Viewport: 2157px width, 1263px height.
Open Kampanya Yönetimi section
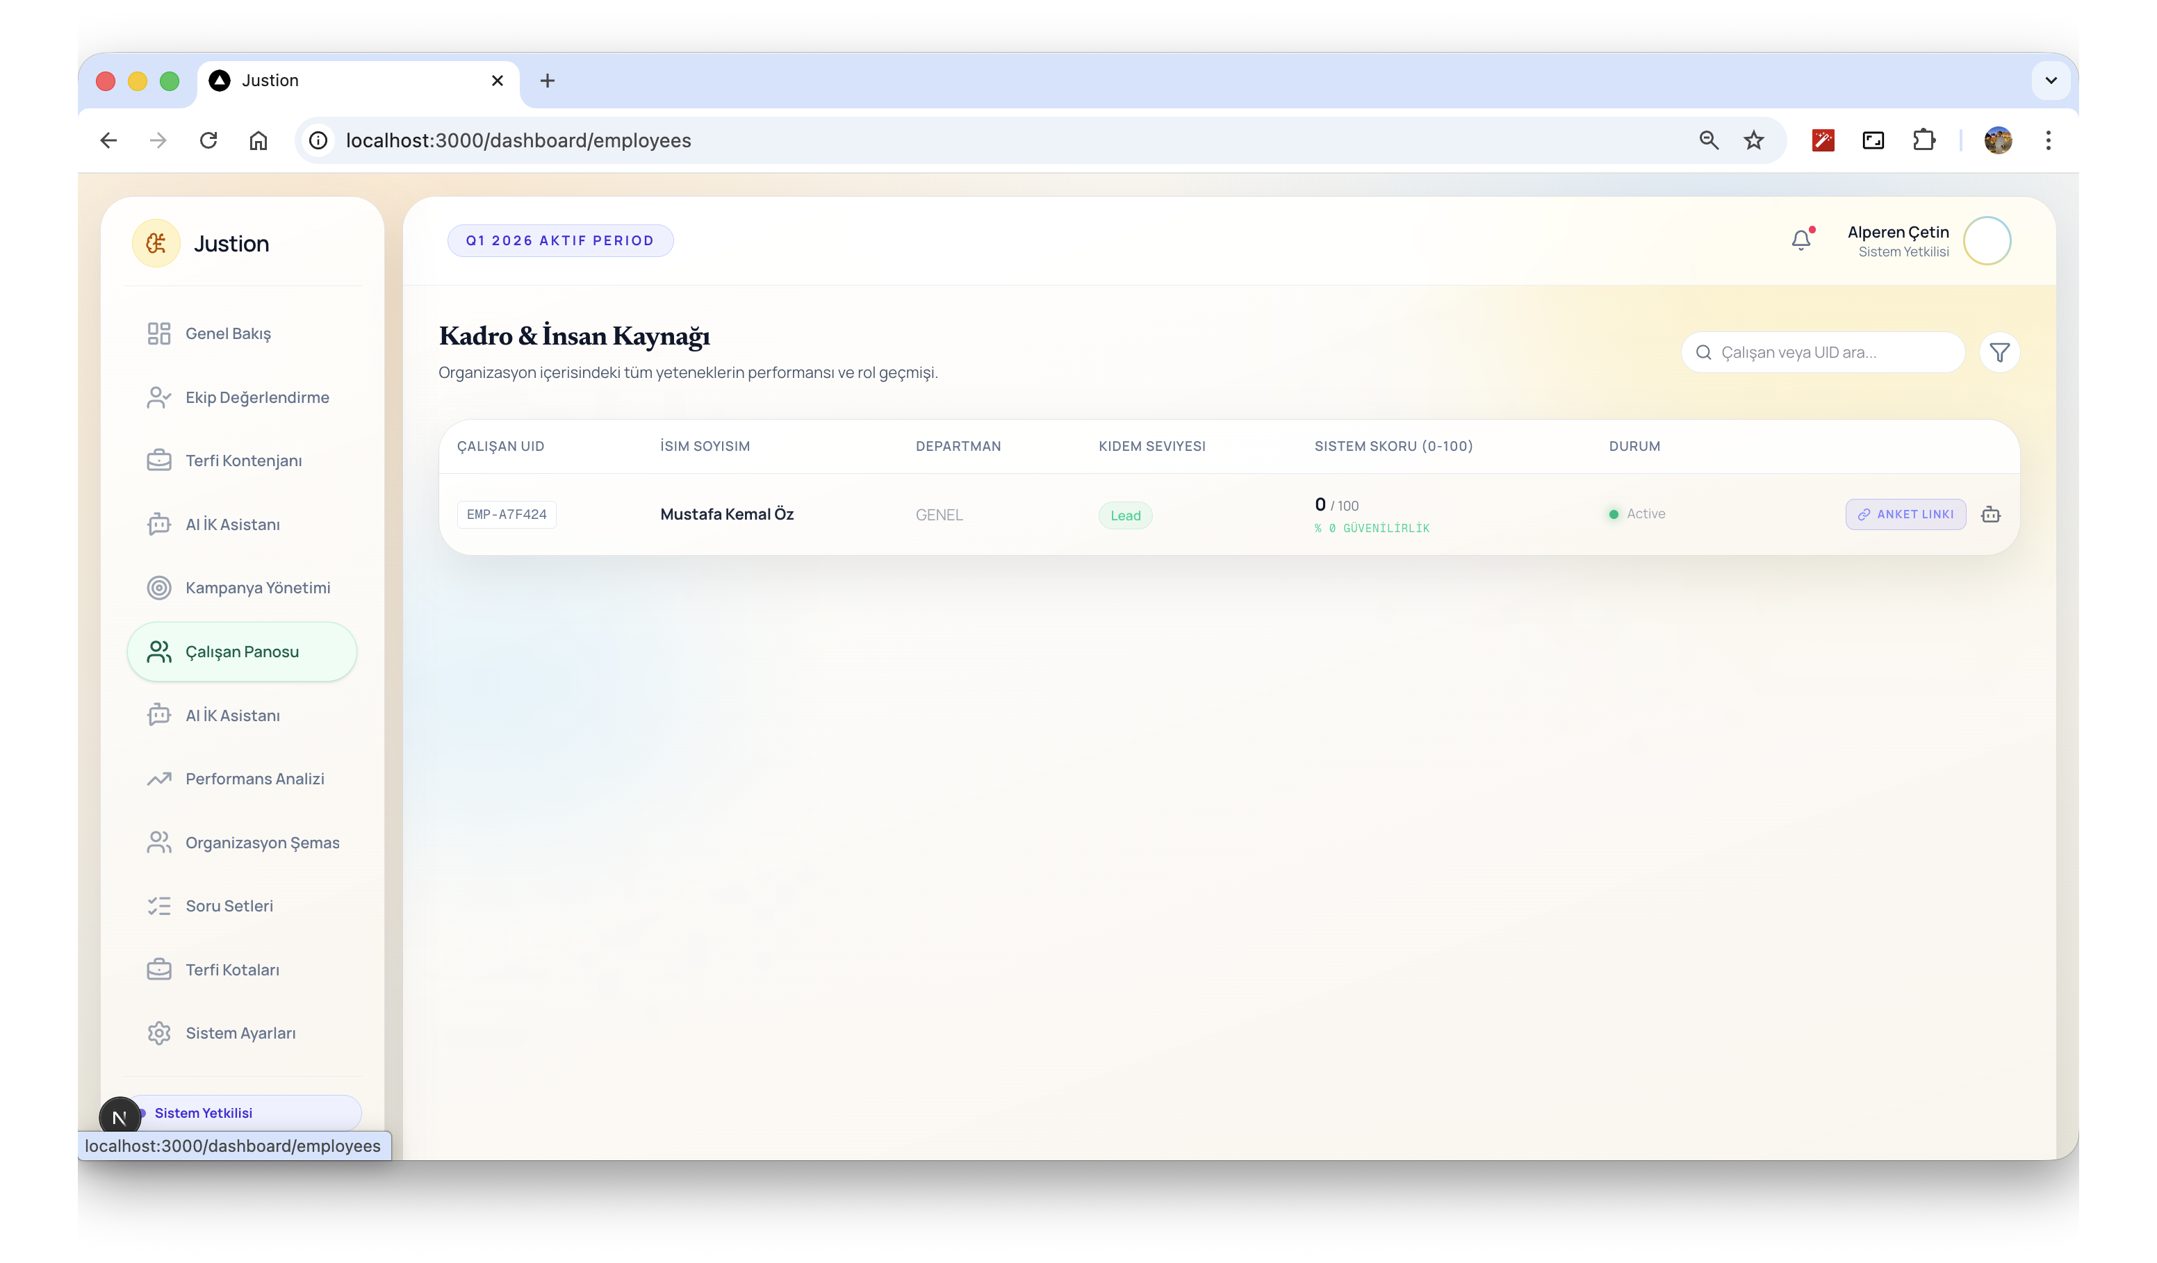pos(243,588)
